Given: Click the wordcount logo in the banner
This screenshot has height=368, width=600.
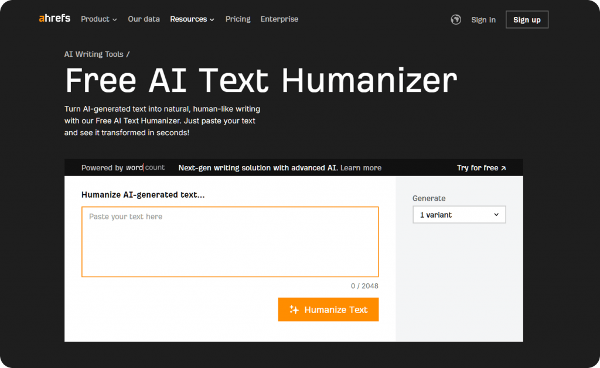Looking at the screenshot, I should click(x=145, y=167).
